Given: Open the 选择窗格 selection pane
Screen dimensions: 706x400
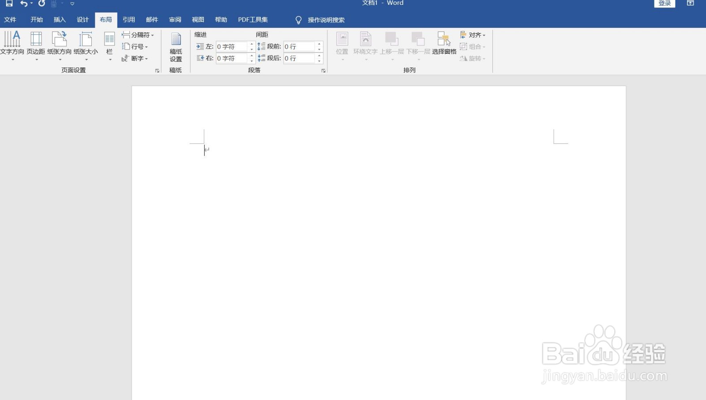Looking at the screenshot, I should (444, 44).
